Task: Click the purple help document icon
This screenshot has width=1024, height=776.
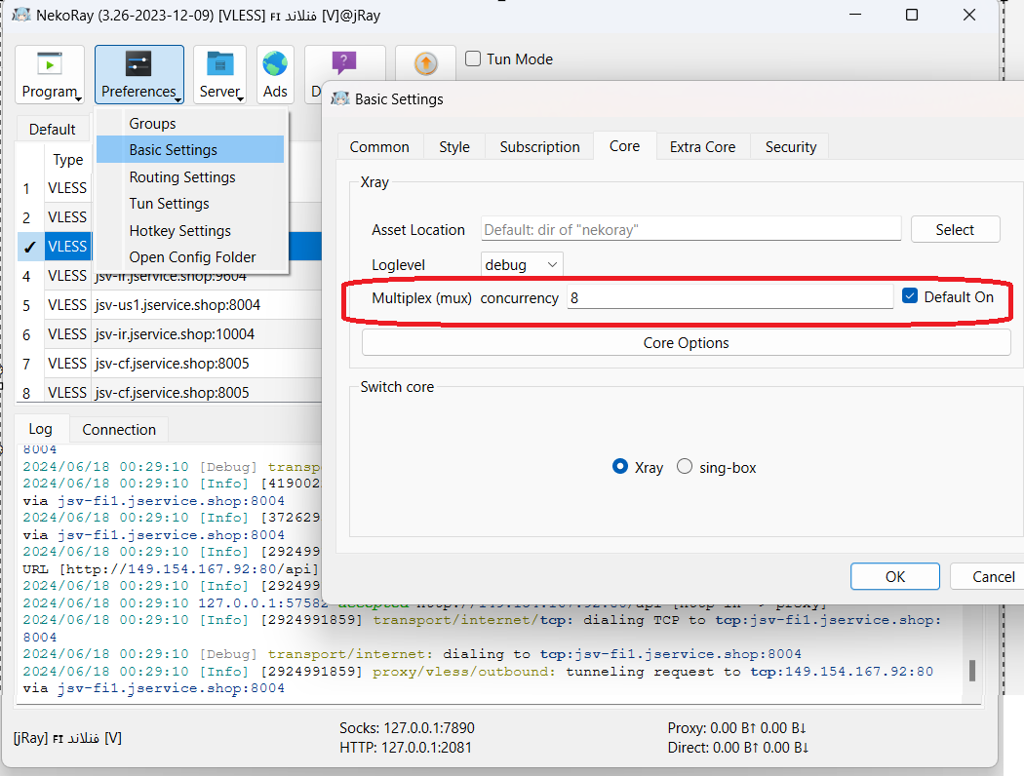Action: [343, 64]
